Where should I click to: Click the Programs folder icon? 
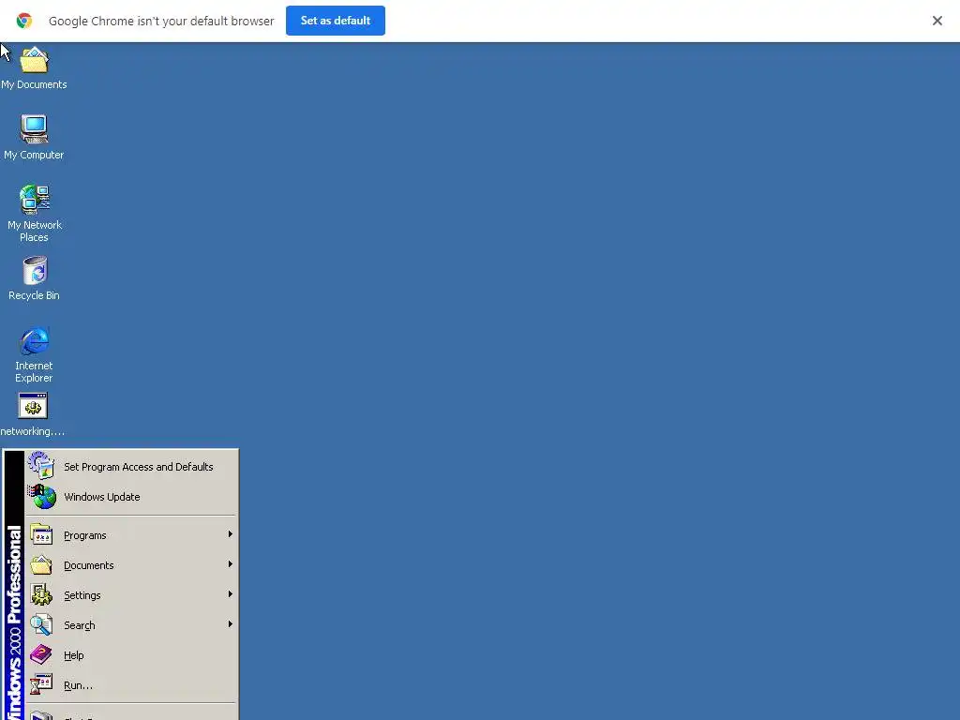click(41, 534)
